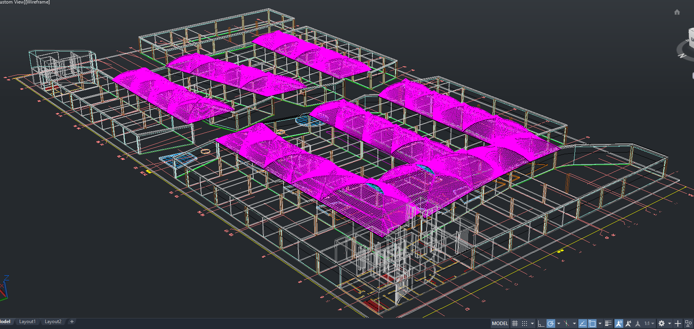
Task: Click annotation monitor plus icon
Action: (x=678, y=323)
